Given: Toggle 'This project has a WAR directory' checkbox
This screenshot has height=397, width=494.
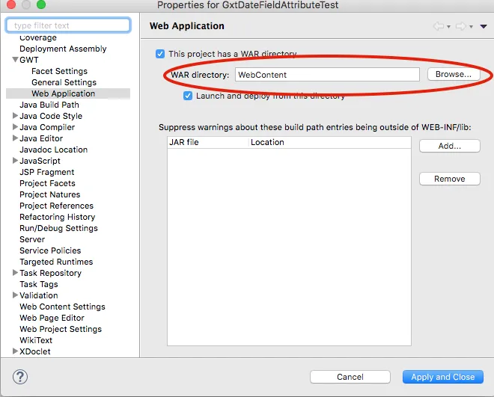Looking at the screenshot, I should coord(160,54).
